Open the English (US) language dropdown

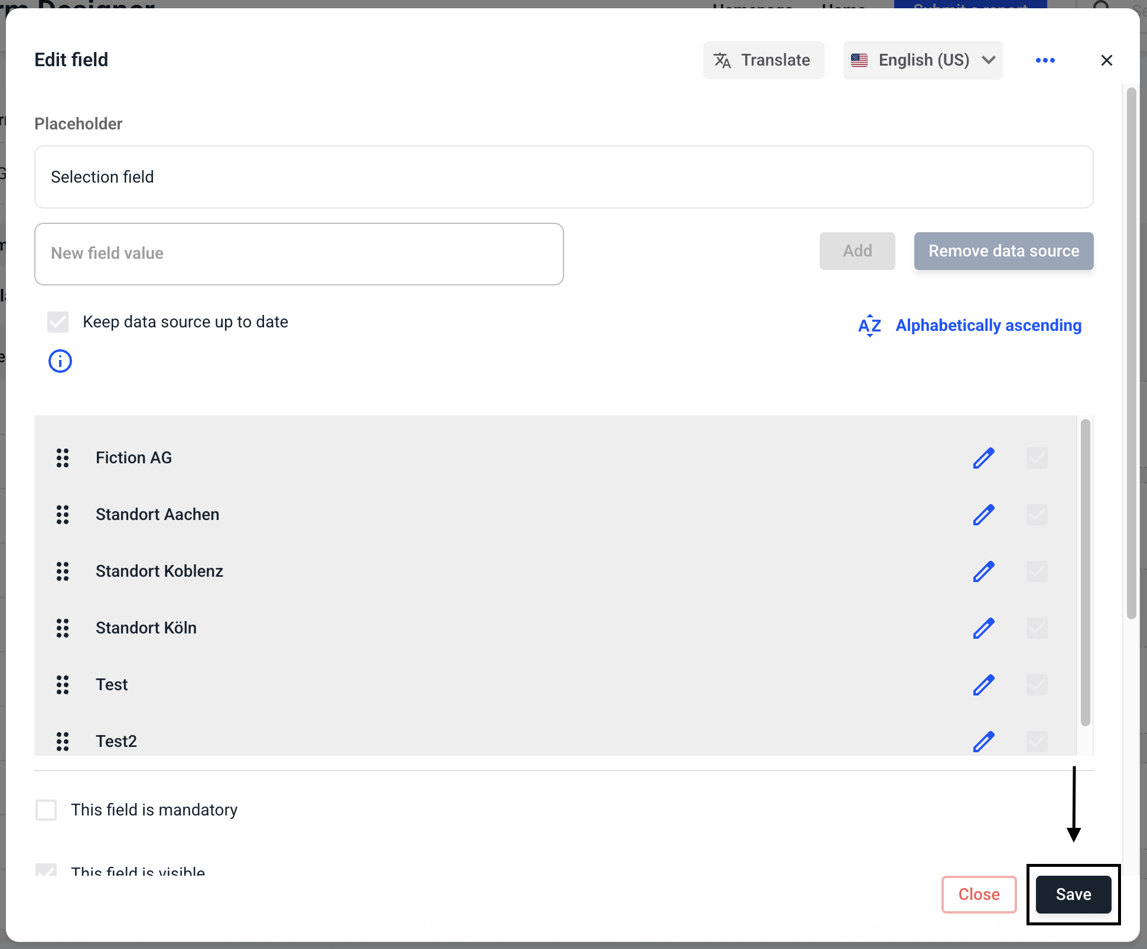tap(923, 60)
